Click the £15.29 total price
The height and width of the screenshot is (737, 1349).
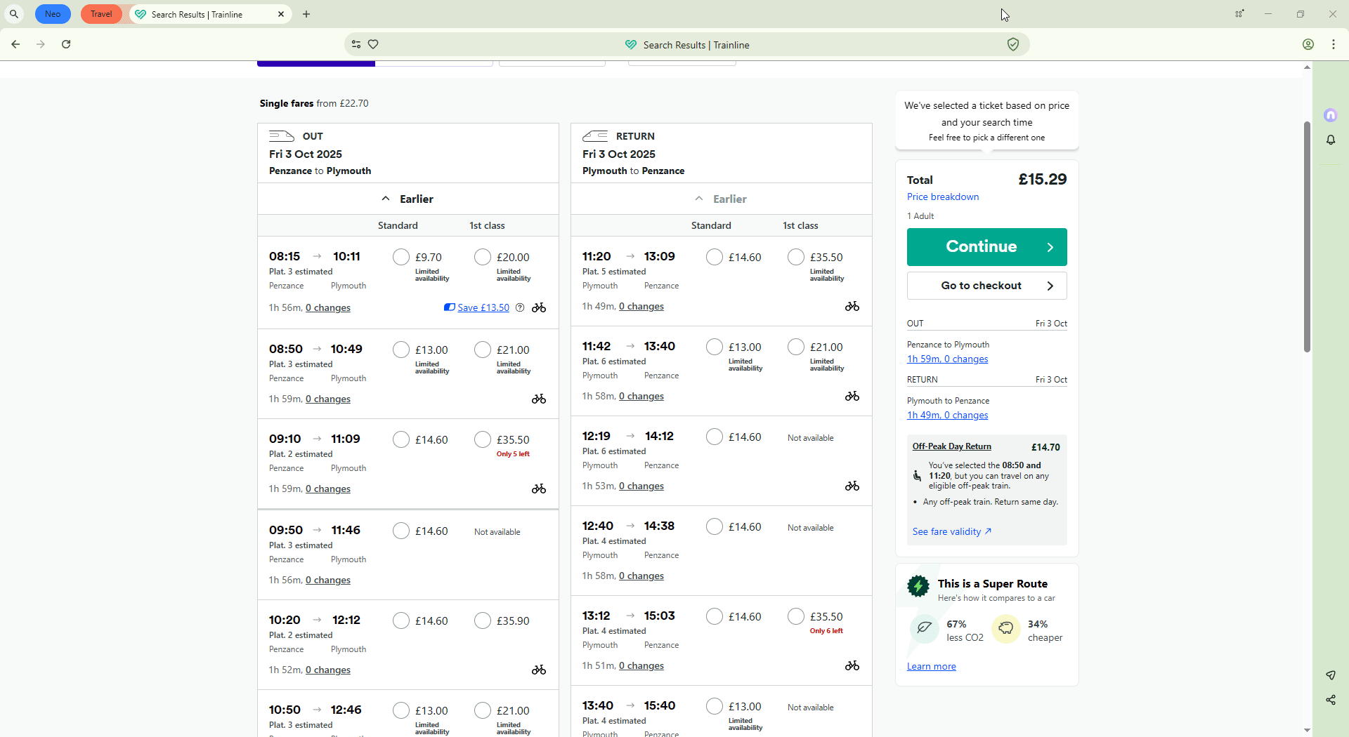tap(1043, 179)
